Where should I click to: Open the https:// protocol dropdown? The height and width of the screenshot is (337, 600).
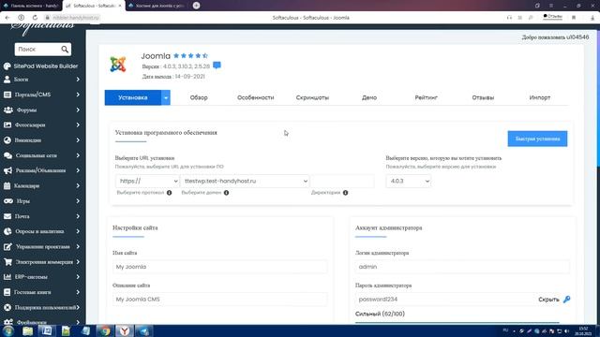tap(147, 181)
